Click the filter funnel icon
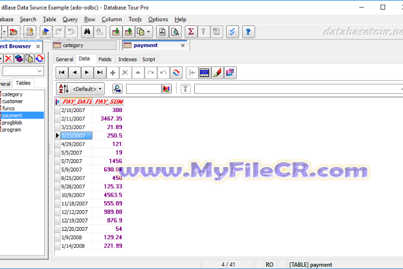403x269 pixels. pos(186,89)
